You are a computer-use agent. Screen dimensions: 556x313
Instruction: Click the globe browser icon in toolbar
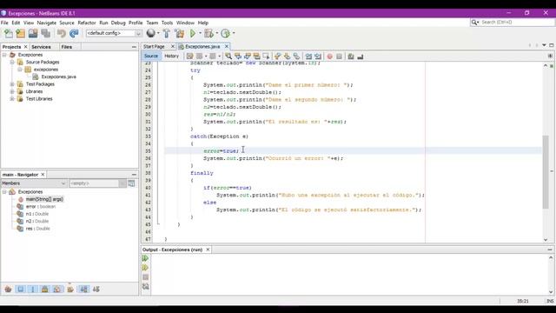pyautogui.click(x=150, y=33)
